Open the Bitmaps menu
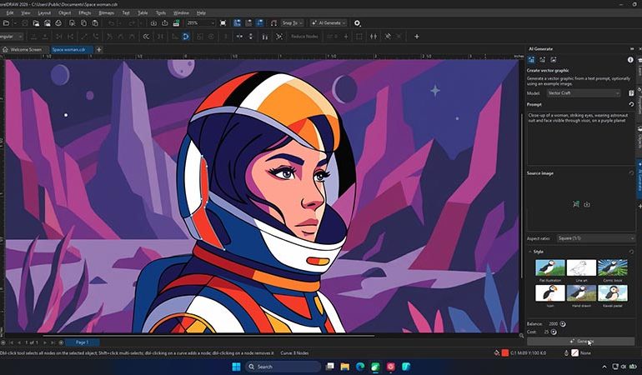This screenshot has width=642, height=375. [x=106, y=13]
